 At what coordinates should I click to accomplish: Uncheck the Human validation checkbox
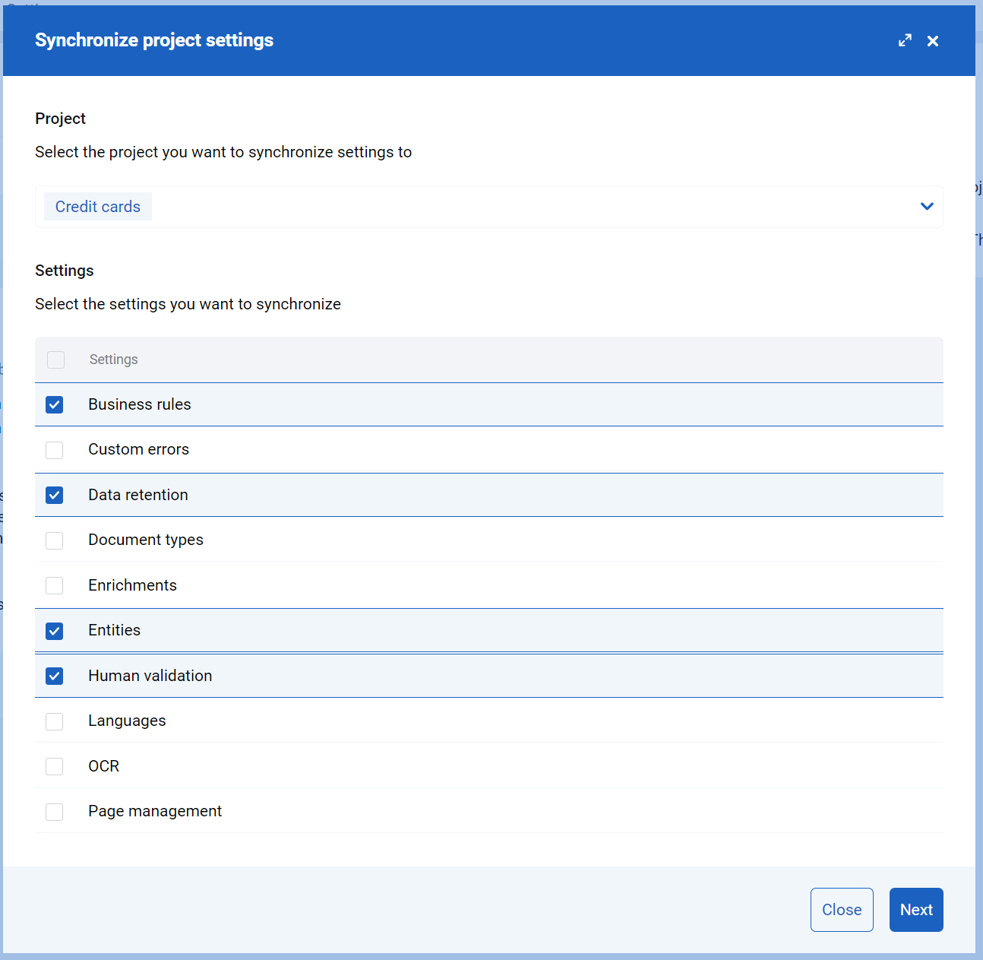54,676
